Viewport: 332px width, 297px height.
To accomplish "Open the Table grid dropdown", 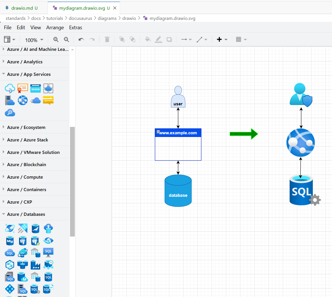I will (x=241, y=39).
